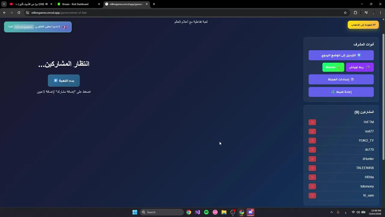Bookmark this page with star icon
The image size is (385, 217).
(x=345, y=13)
